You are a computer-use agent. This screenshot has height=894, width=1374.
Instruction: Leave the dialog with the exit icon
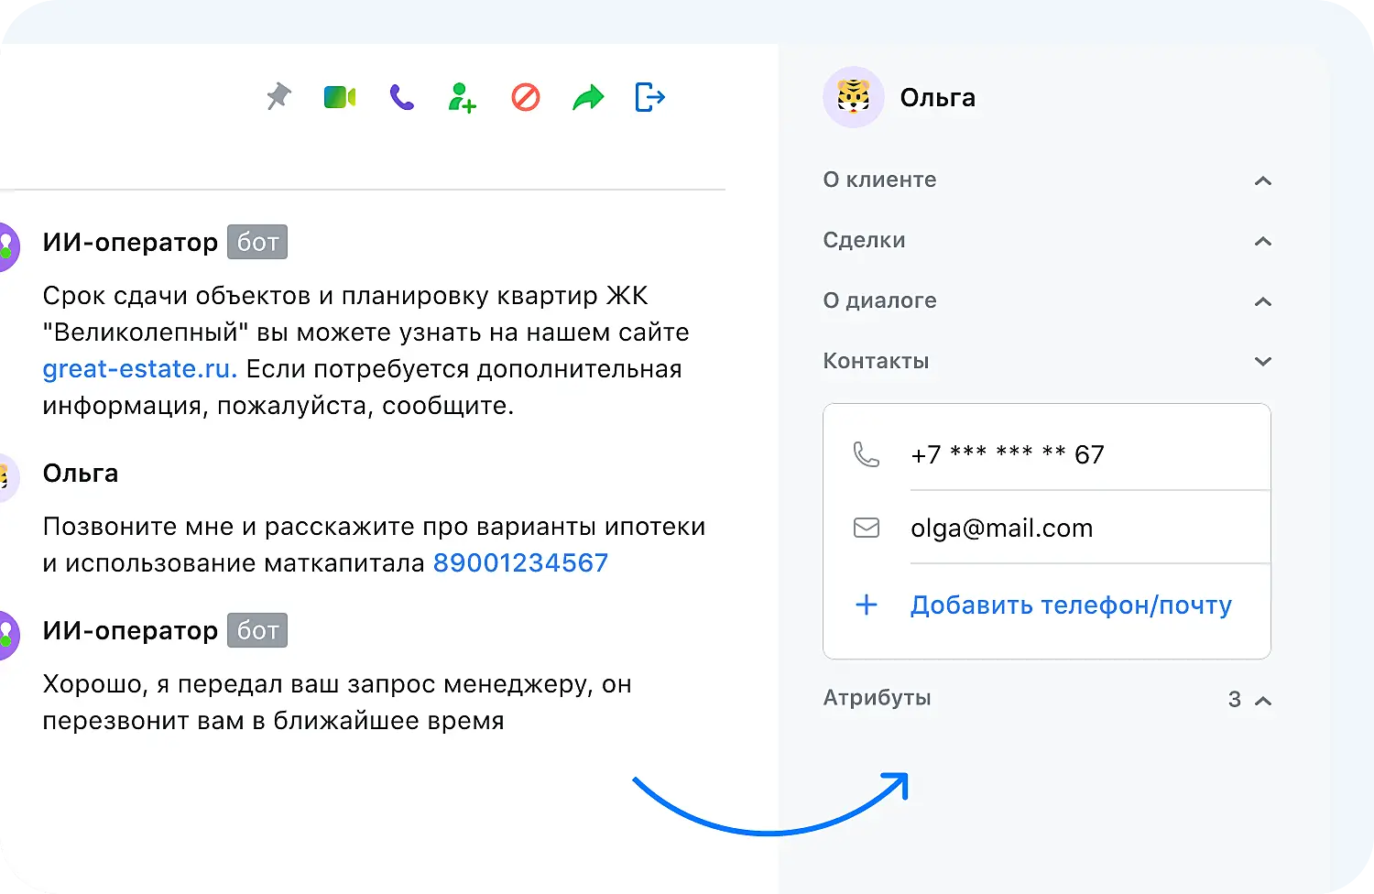coord(649,97)
